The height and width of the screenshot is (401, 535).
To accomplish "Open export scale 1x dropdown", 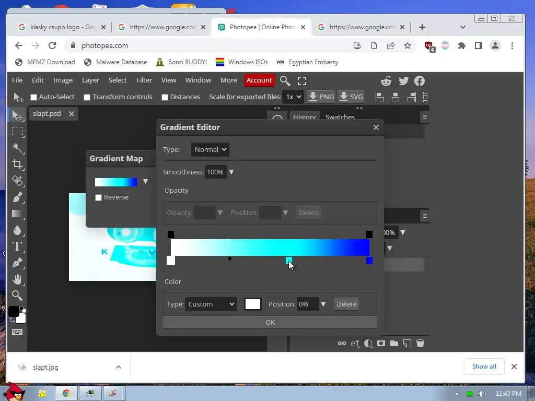I will 293,97.
